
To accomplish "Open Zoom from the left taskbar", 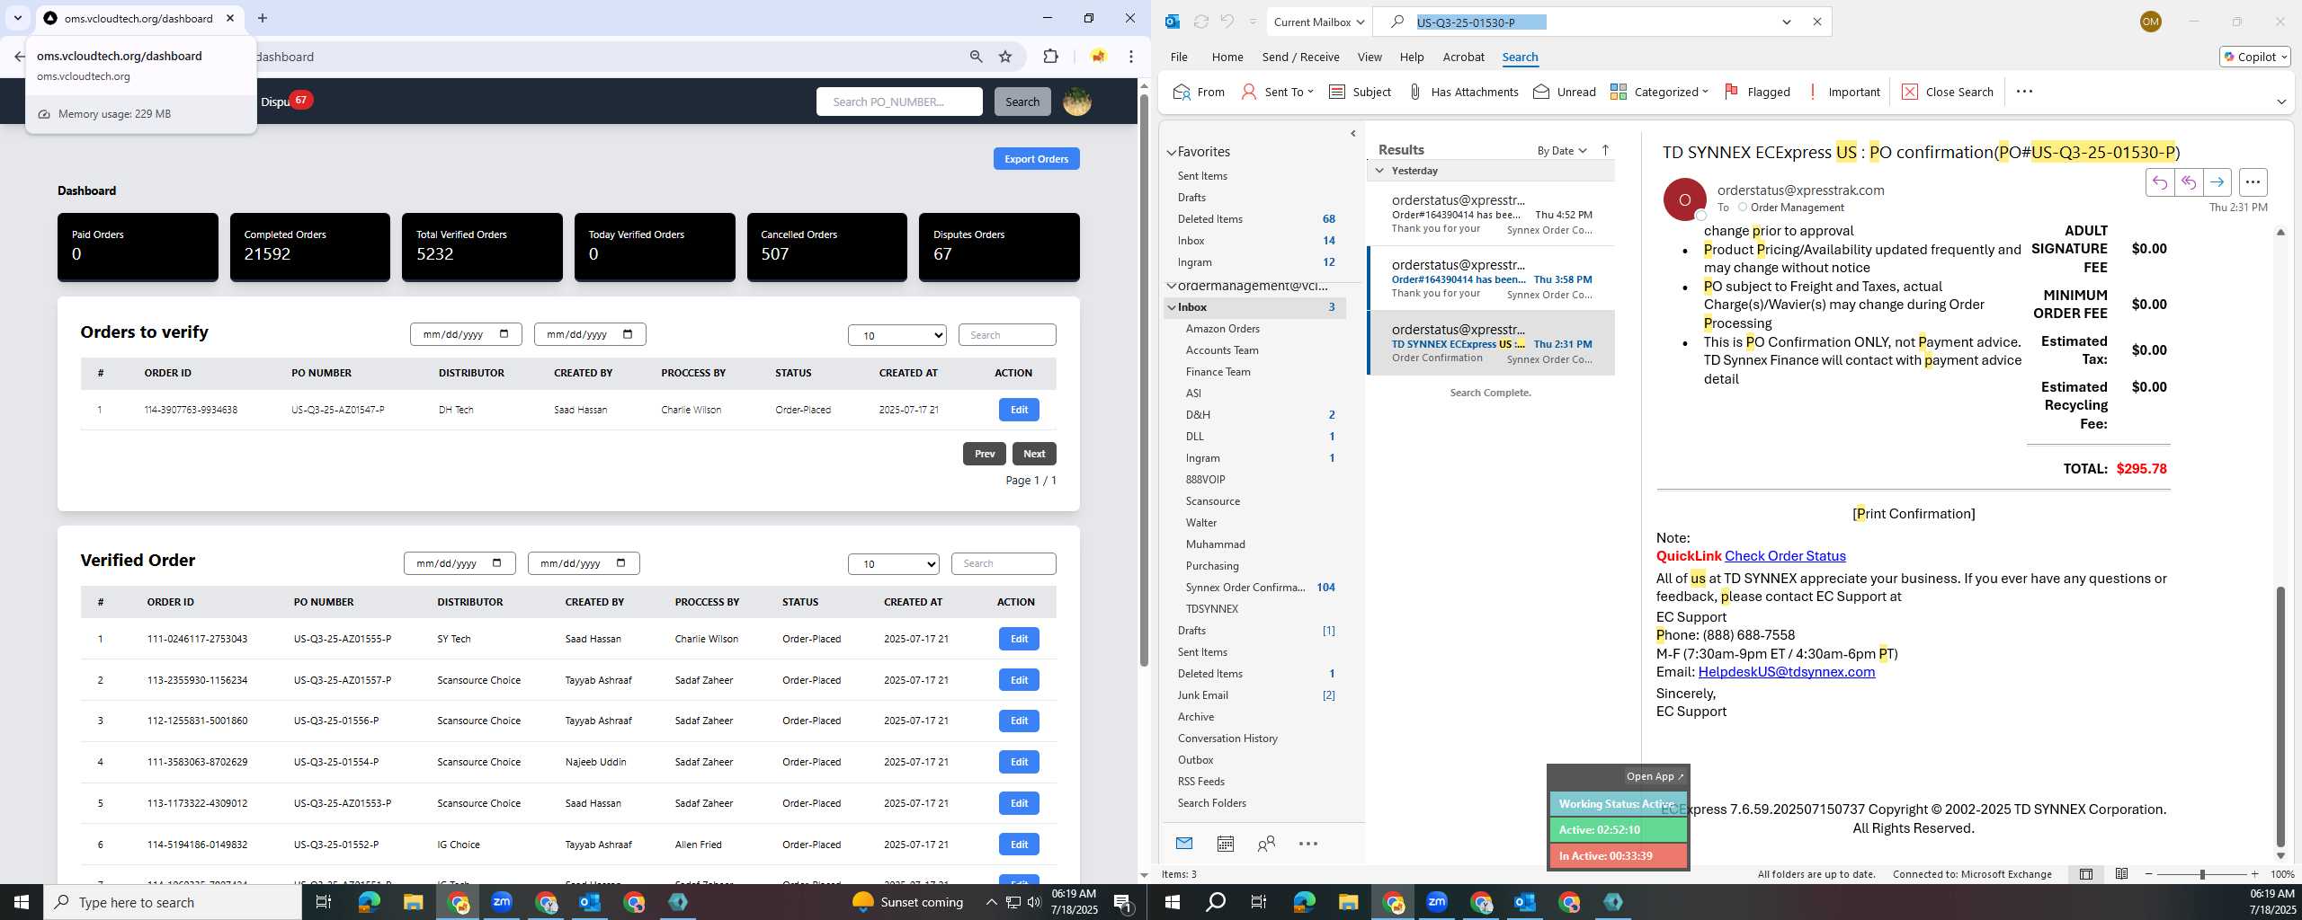I will 502,902.
